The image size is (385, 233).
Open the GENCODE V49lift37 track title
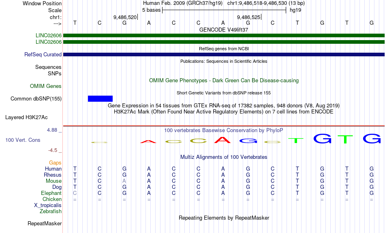coord(224,30)
